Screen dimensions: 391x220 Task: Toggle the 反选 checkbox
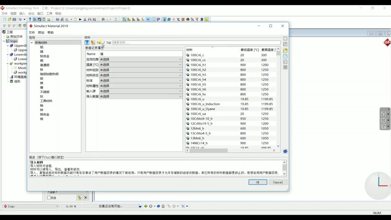pos(49,198)
